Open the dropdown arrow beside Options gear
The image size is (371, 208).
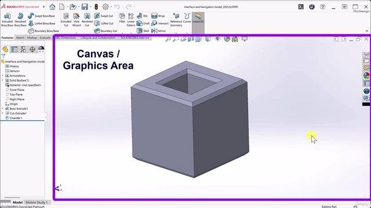[x=111, y=7]
